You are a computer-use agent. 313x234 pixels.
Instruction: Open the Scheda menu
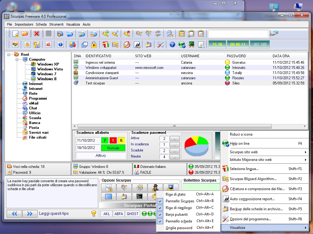coord(41,24)
